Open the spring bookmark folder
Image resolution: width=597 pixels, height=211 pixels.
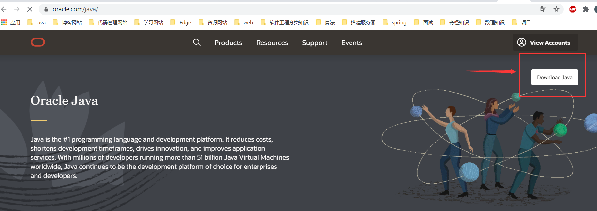pyautogui.click(x=395, y=22)
